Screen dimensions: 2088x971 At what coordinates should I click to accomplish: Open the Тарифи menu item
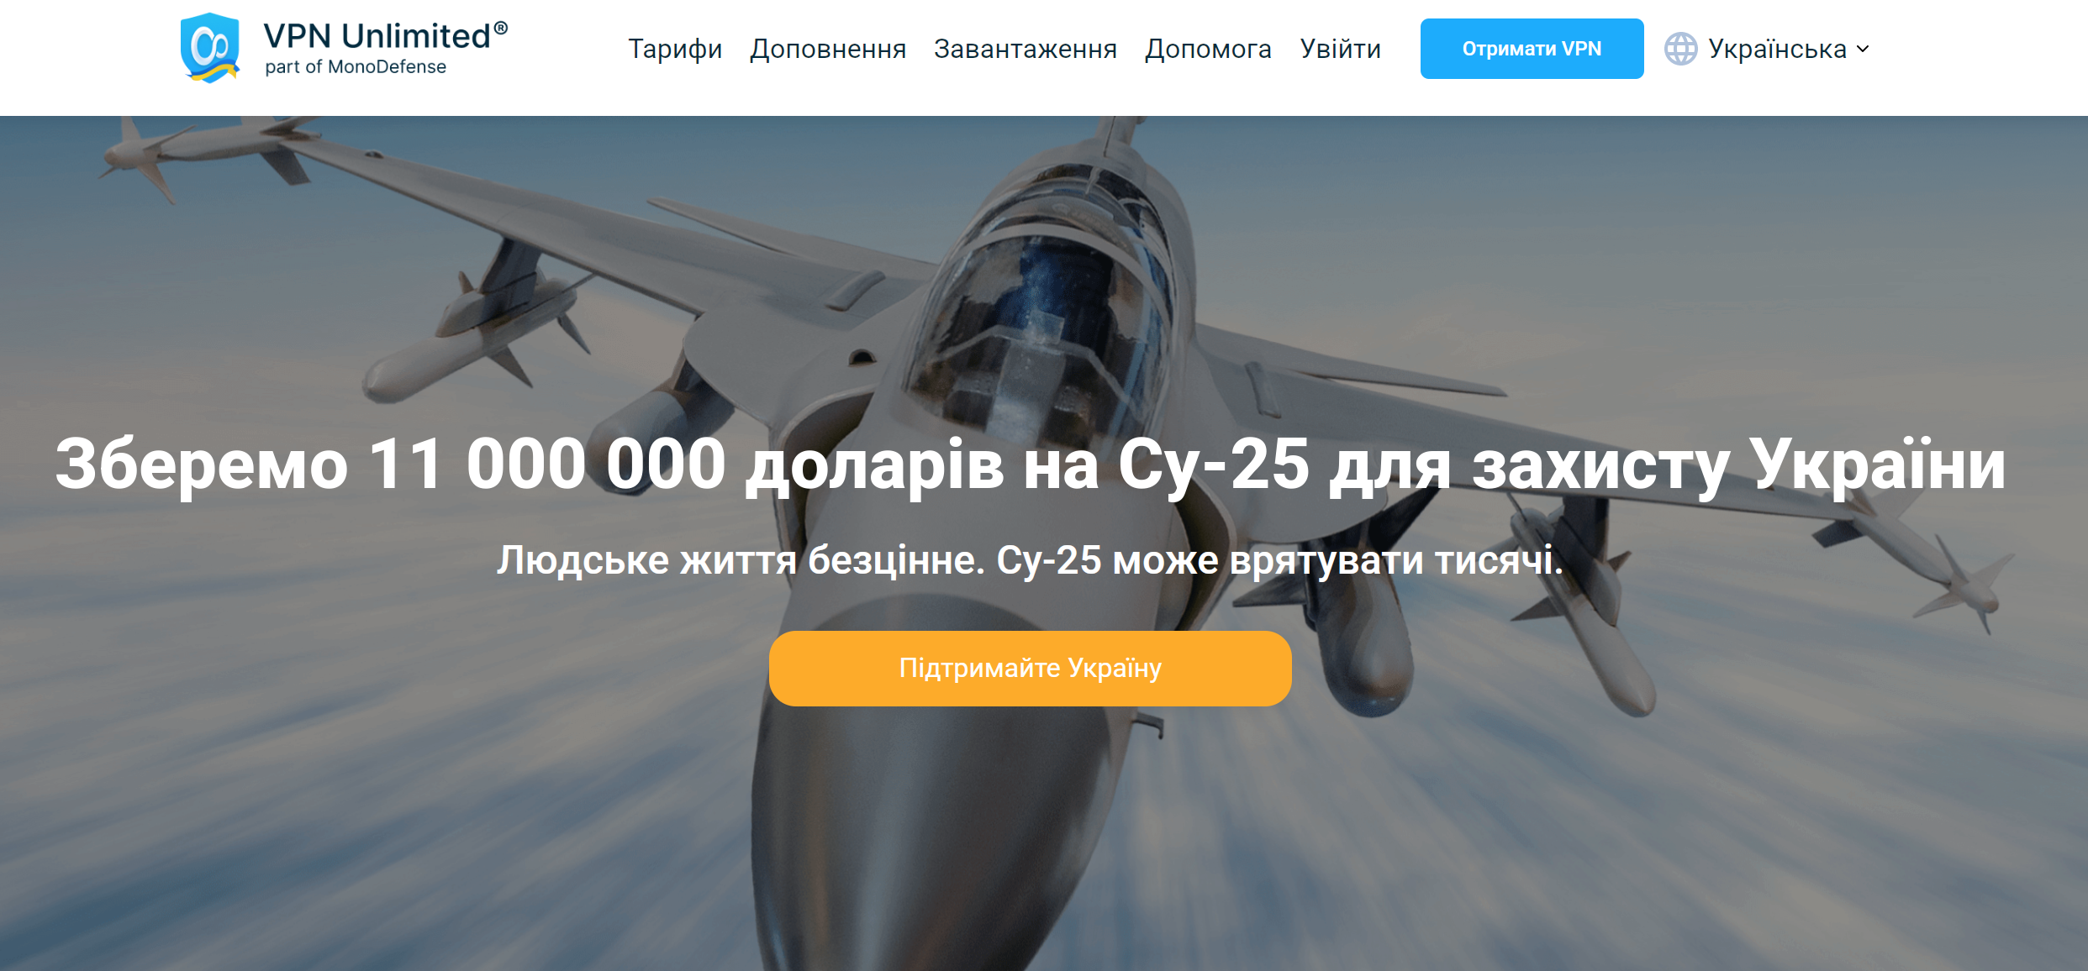pos(675,49)
